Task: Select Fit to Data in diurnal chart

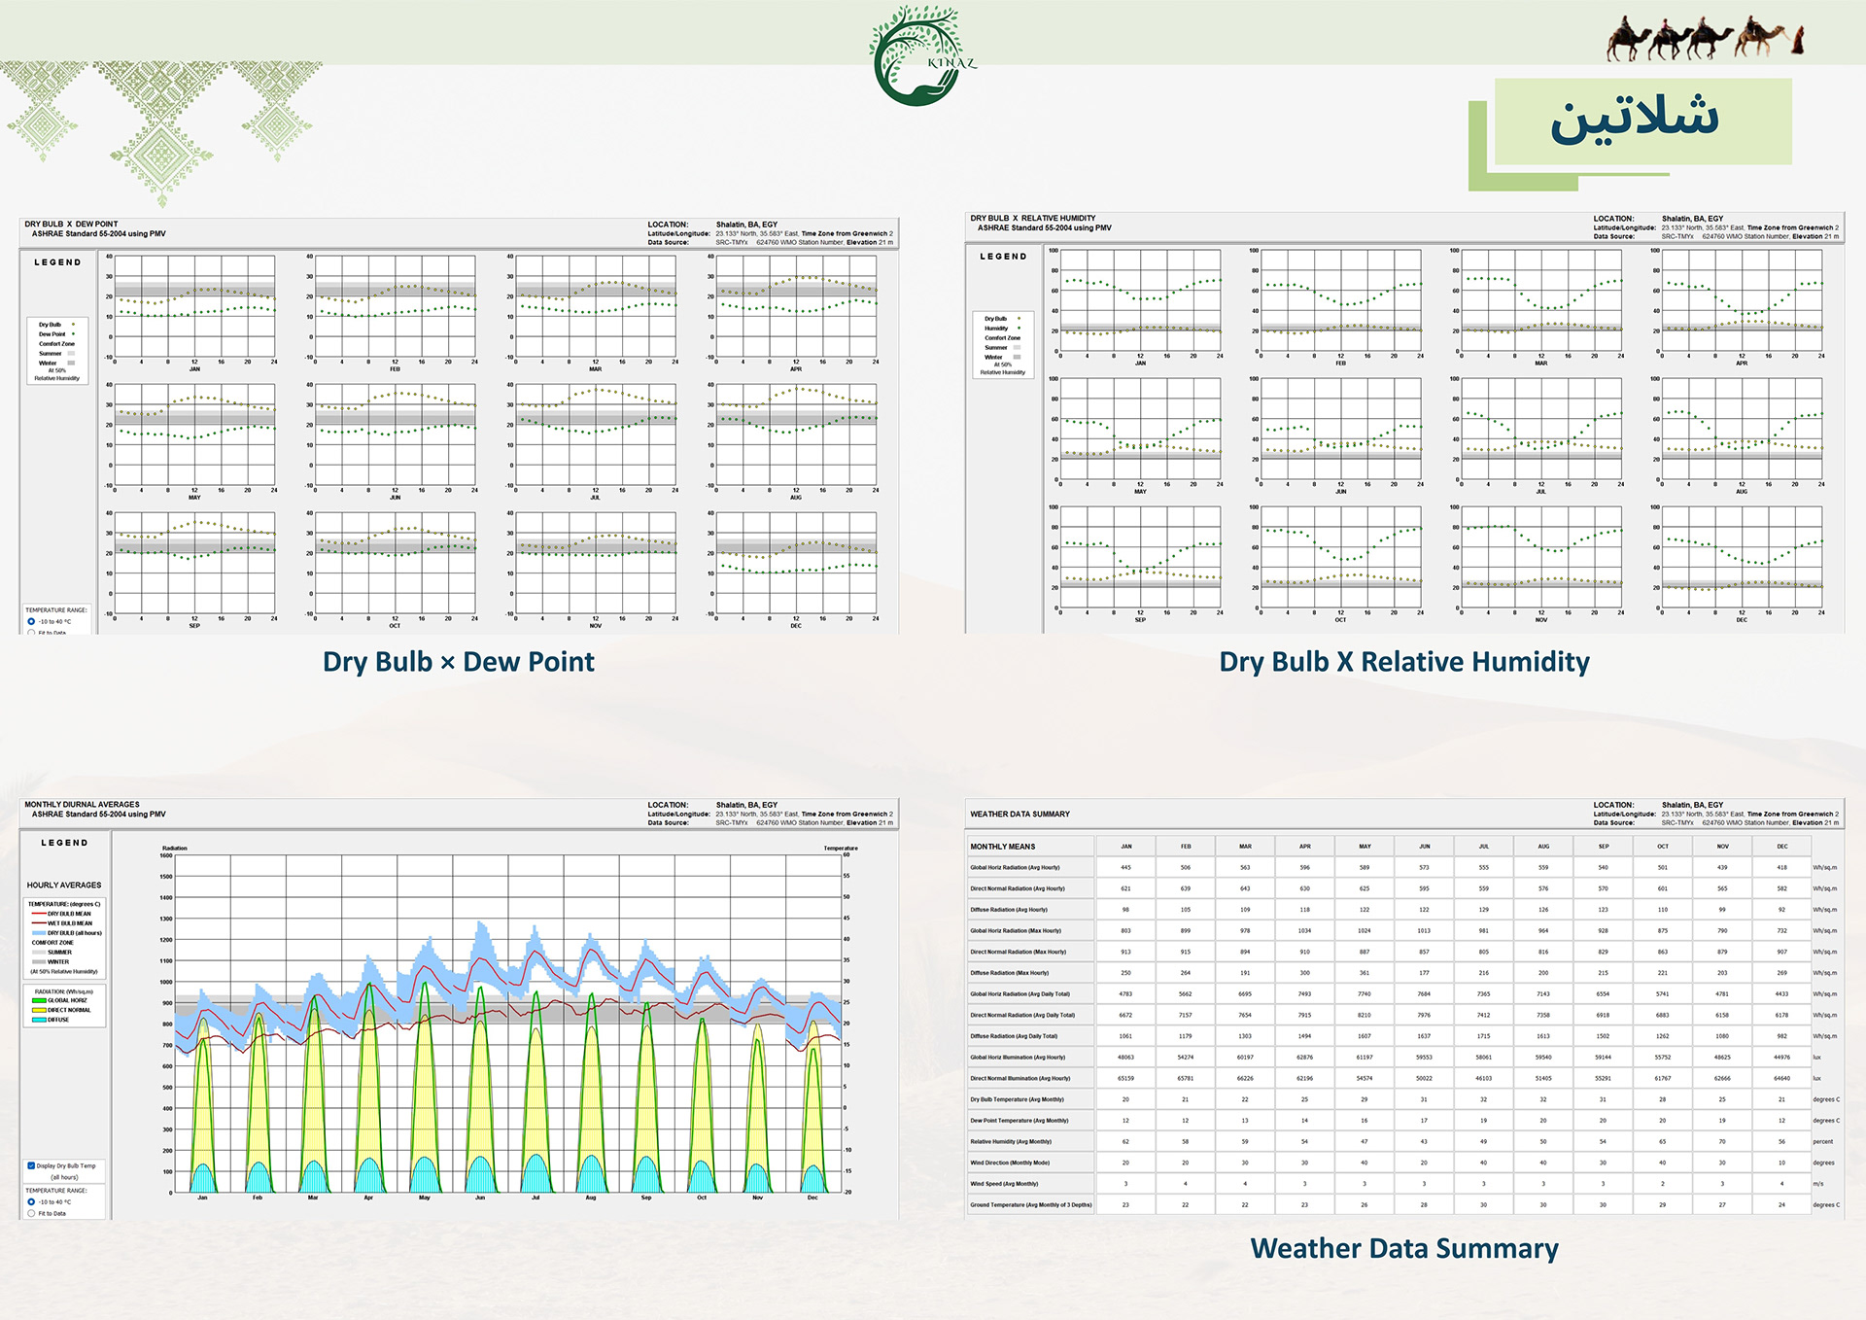Action: pyautogui.click(x=31, y=1213)
